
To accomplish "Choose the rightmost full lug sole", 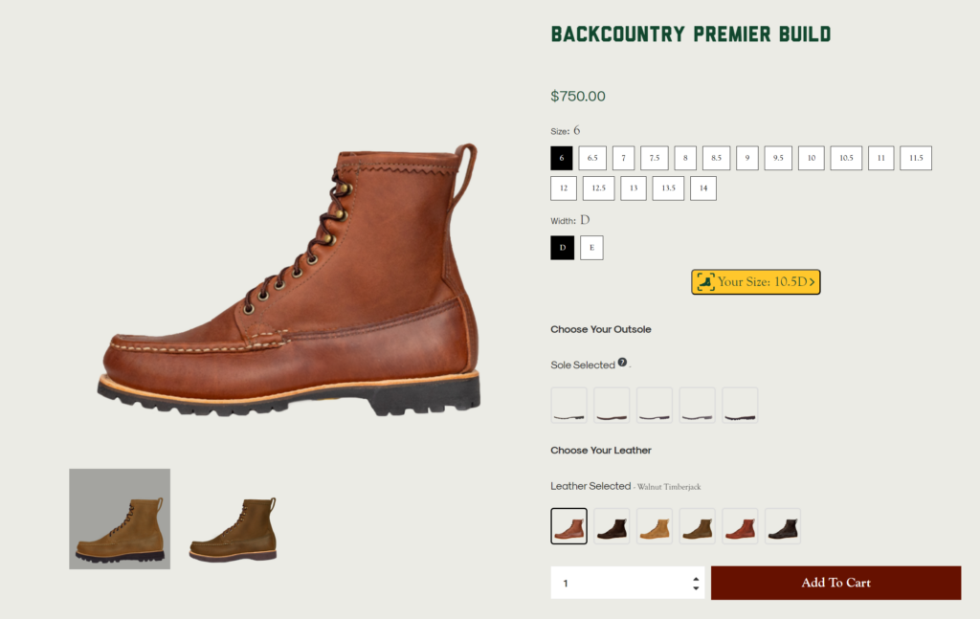I will click(x=740, y=404).
